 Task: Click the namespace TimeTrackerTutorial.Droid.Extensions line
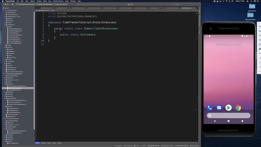pyautogui.click(x=82, y=22)
